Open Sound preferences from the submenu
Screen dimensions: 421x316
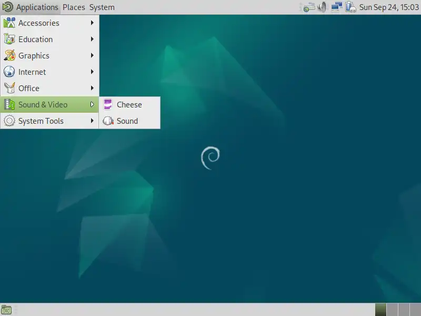pos(129,121)
